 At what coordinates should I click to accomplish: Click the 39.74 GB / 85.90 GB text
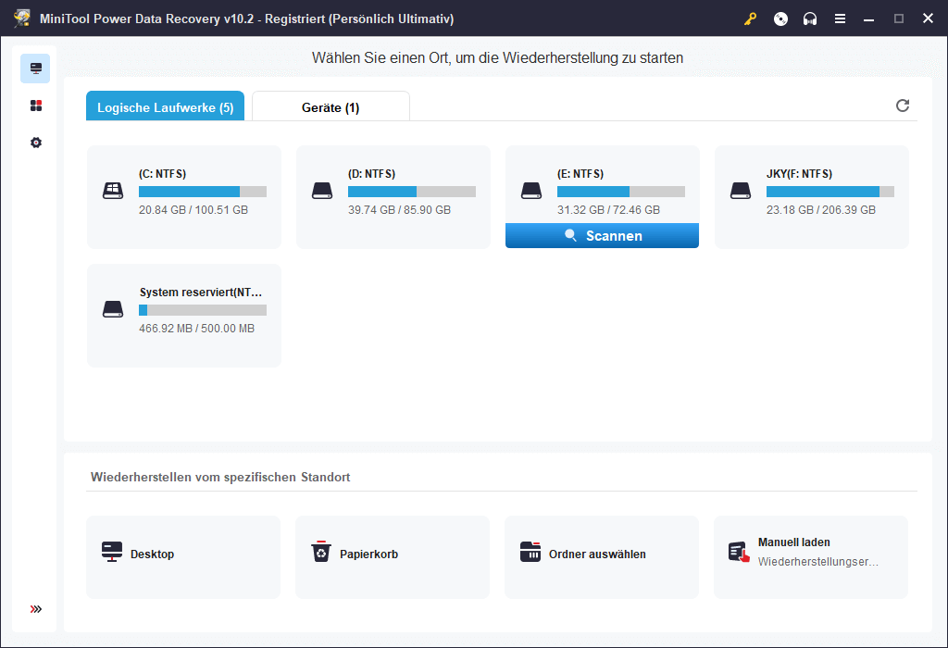400,210
